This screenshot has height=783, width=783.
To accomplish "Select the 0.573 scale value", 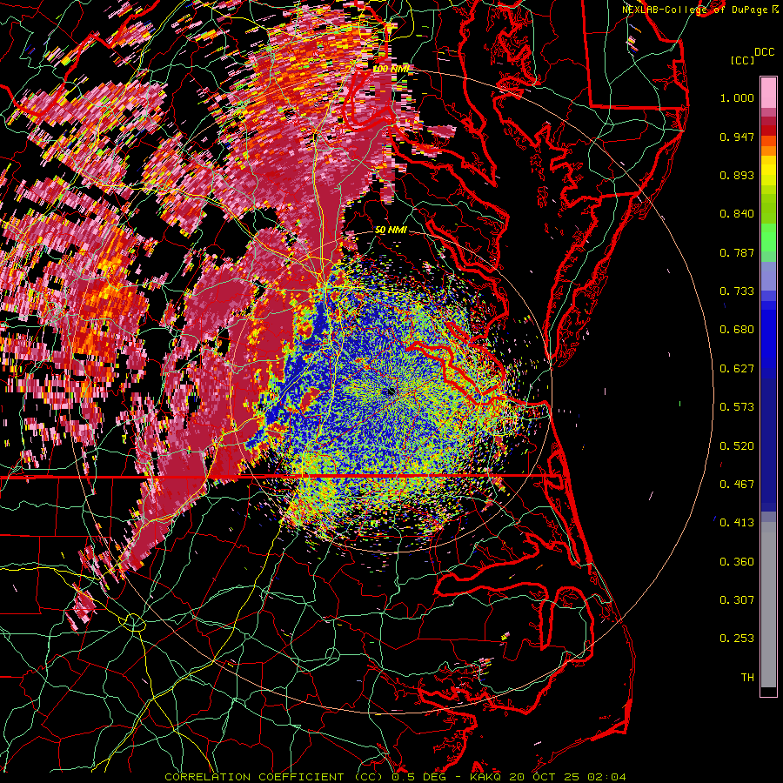I will [737, 407].
